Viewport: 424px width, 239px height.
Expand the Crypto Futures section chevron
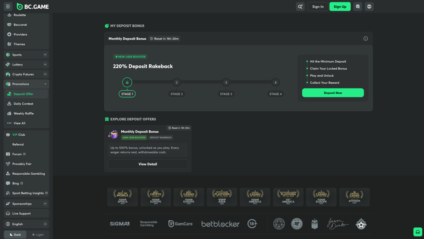point(45,74)
